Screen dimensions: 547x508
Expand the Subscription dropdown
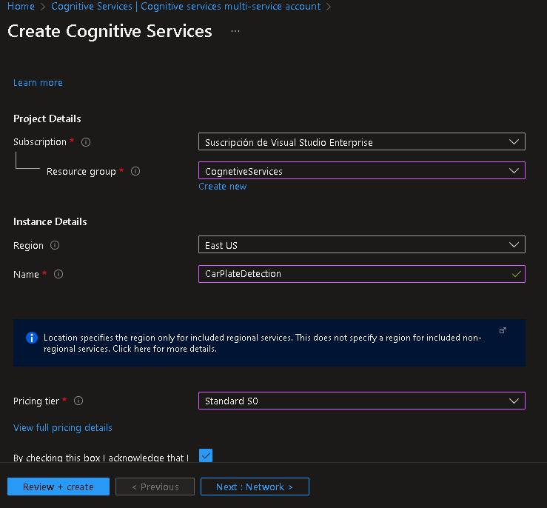tap(362, 141)
